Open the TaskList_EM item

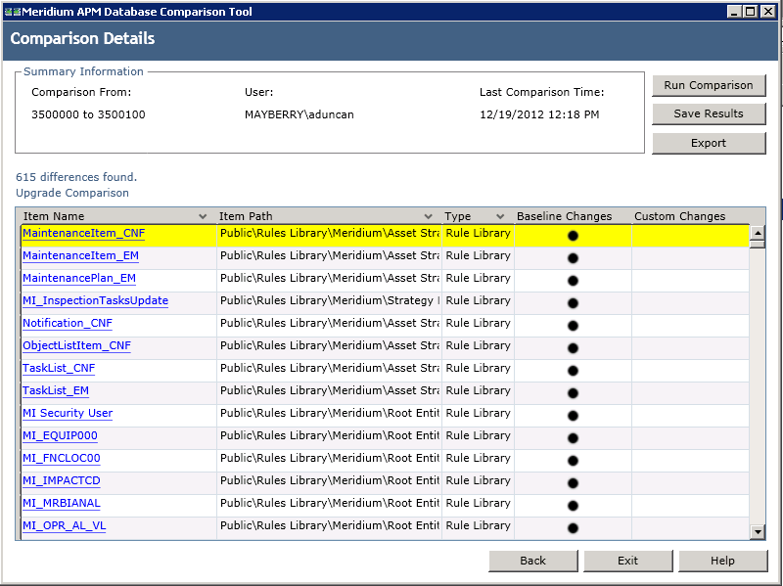coord(56,390)
